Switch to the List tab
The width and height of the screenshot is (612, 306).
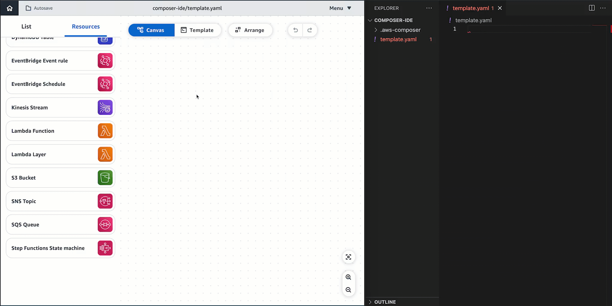(x=26, y=26)
